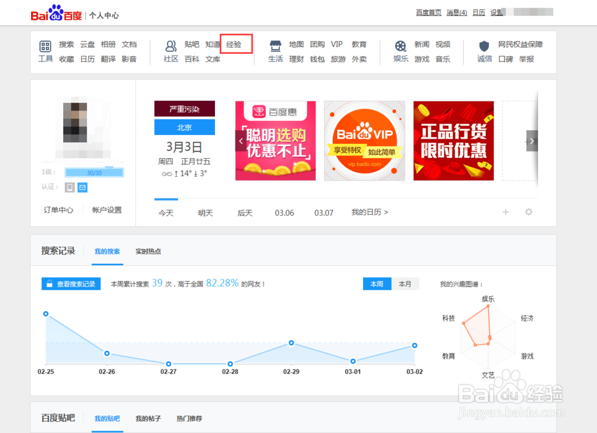Click the 02-25 chart data point

pos(46,314)
